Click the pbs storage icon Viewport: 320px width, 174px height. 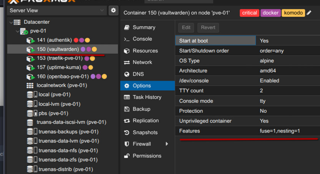click(30, 113)
